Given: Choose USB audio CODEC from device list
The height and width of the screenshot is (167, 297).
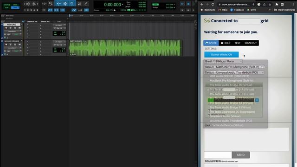Looking at the screenshot, I should point(229,76).
